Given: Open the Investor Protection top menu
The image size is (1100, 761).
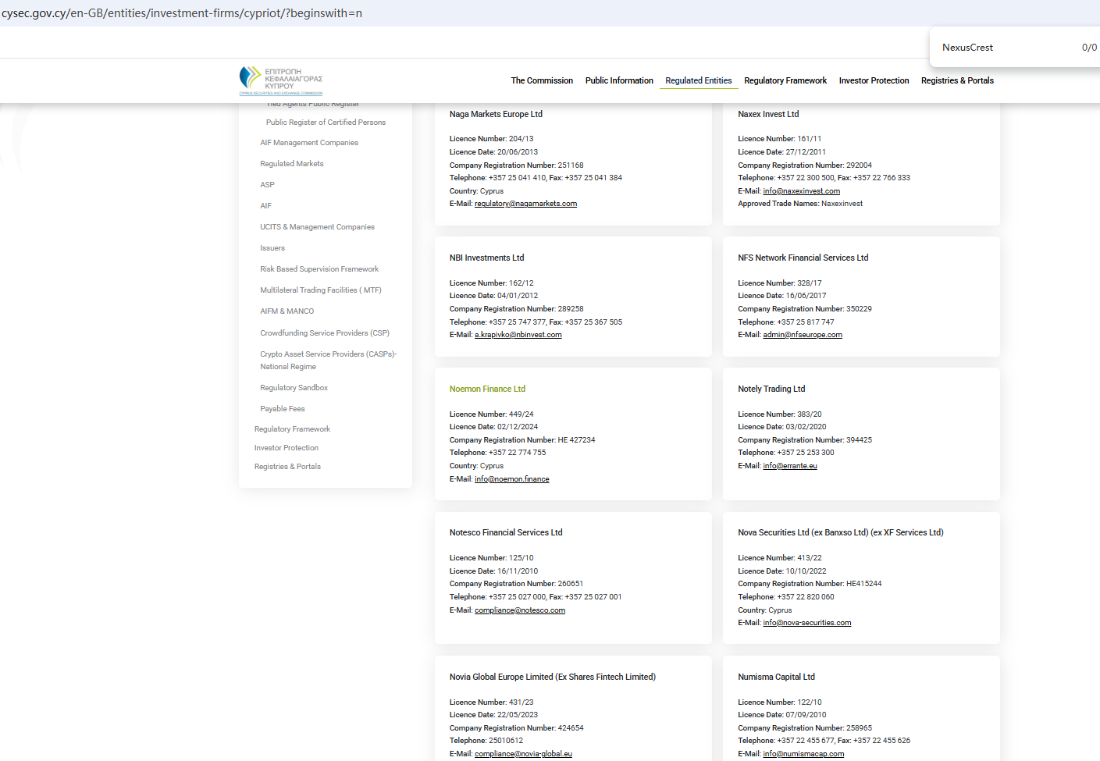Looking at the screenshot, I should tap(874, 80).
